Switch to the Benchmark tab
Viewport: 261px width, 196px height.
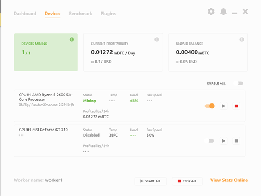click(80, 14)
